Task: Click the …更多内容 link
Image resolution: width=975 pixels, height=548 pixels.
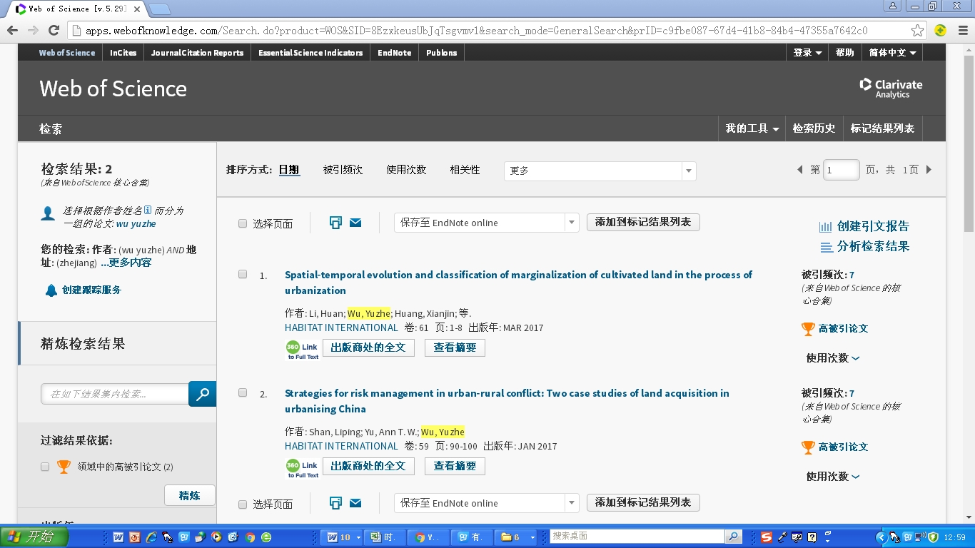Action: [126, 263]
